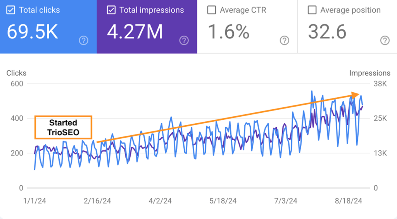The height and width of the screenshot is (219, 397).
Task: Click the 4.27M total impressions value
Action: [x=135, y=32]
